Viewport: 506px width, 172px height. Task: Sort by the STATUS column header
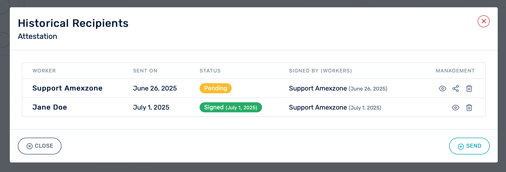pyautogui.click(x=210, y=71)
